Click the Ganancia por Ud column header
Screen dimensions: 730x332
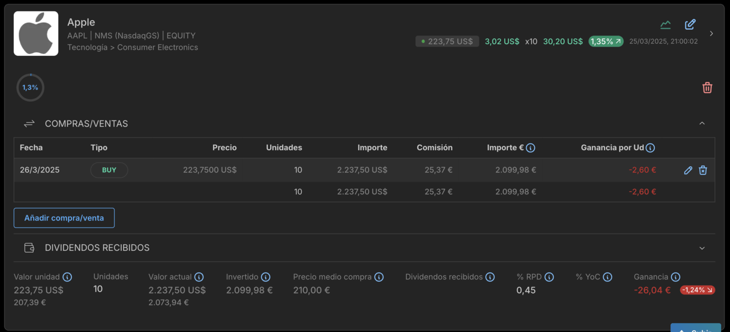coord(612,147)
